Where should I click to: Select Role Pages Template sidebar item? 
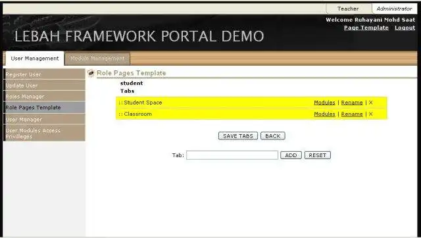point(44,107)
